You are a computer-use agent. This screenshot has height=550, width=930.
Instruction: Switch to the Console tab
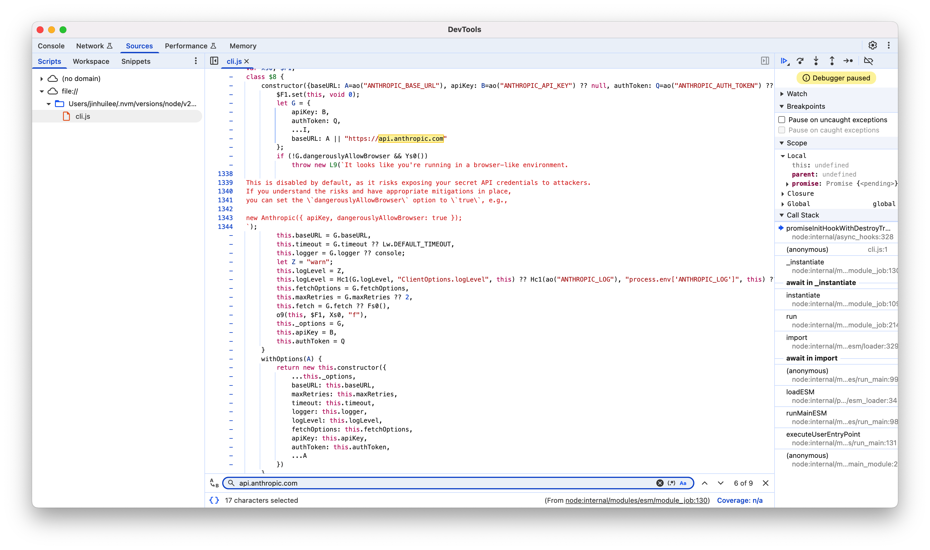51,46
